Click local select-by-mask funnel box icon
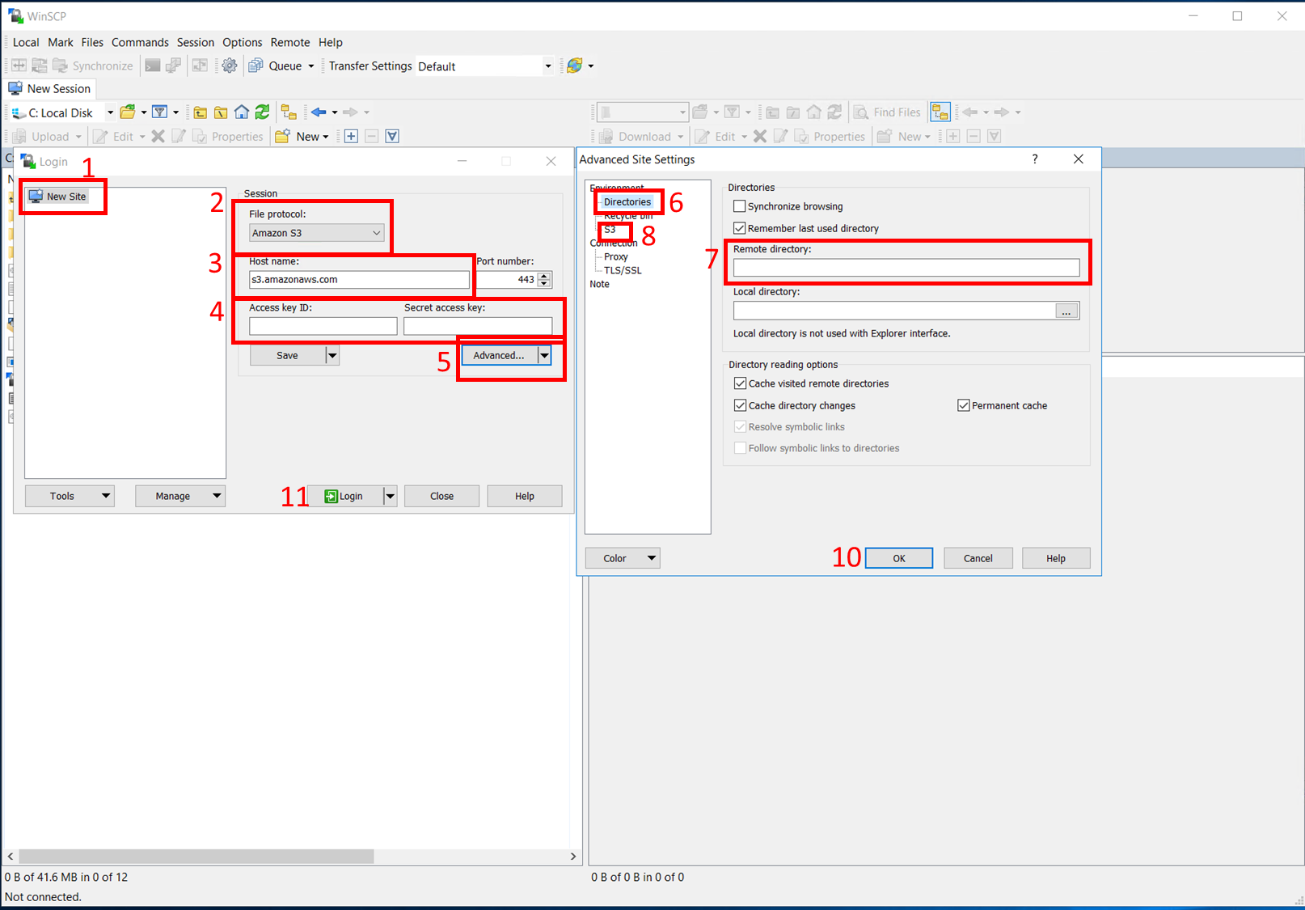The image size is (1305, 910). pyautogui.click(x=392, y=136)
